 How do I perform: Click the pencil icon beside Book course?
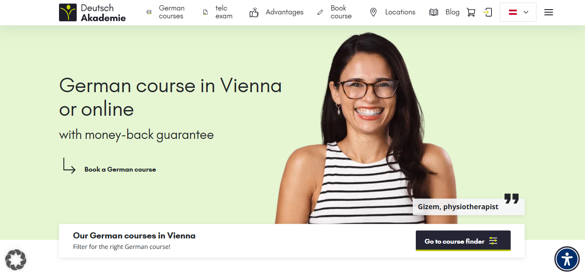[x=320, y=12]
